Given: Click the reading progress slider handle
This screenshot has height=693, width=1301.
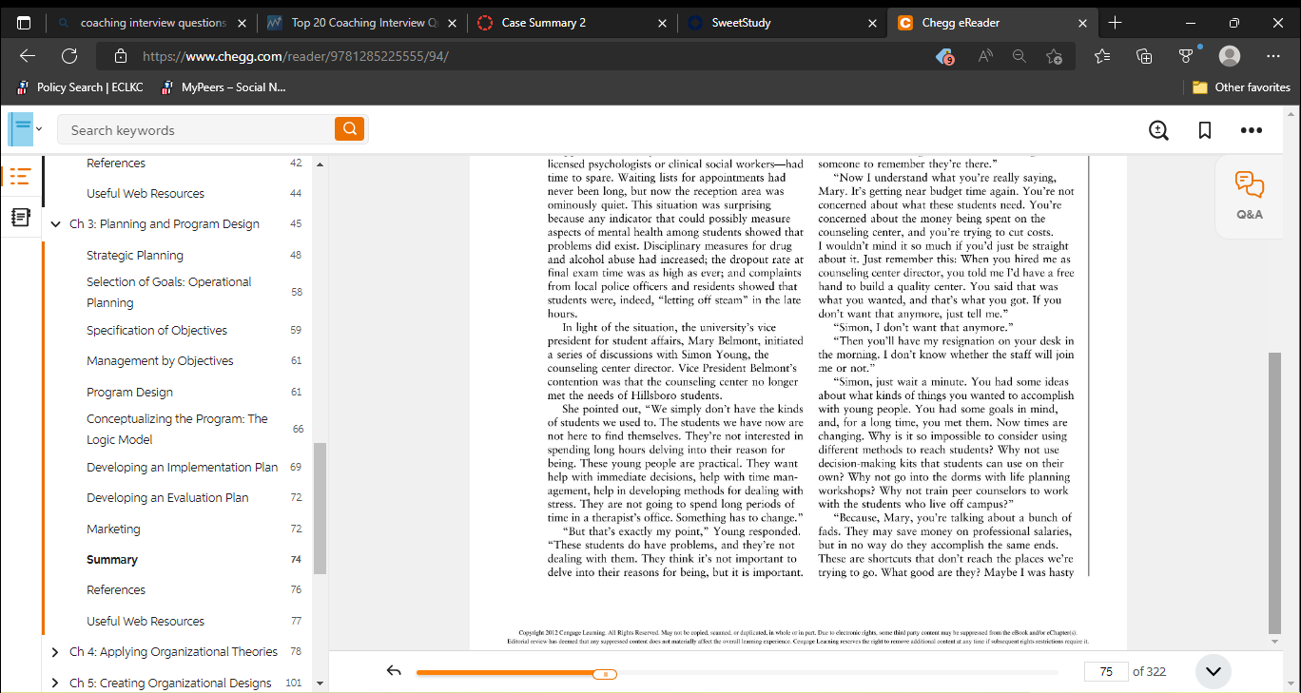Looking at the screenshot, I should (x=605, y=673).
